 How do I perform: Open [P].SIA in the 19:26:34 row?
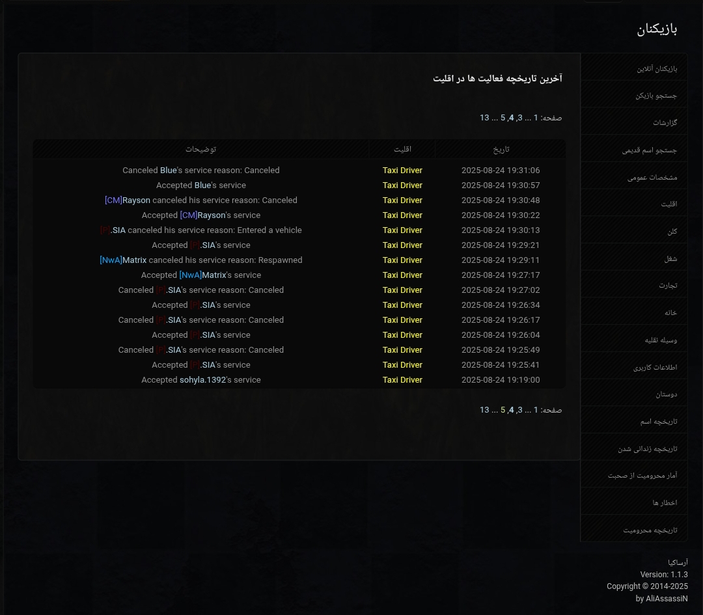pyautogui.click(x=202, y=305)
